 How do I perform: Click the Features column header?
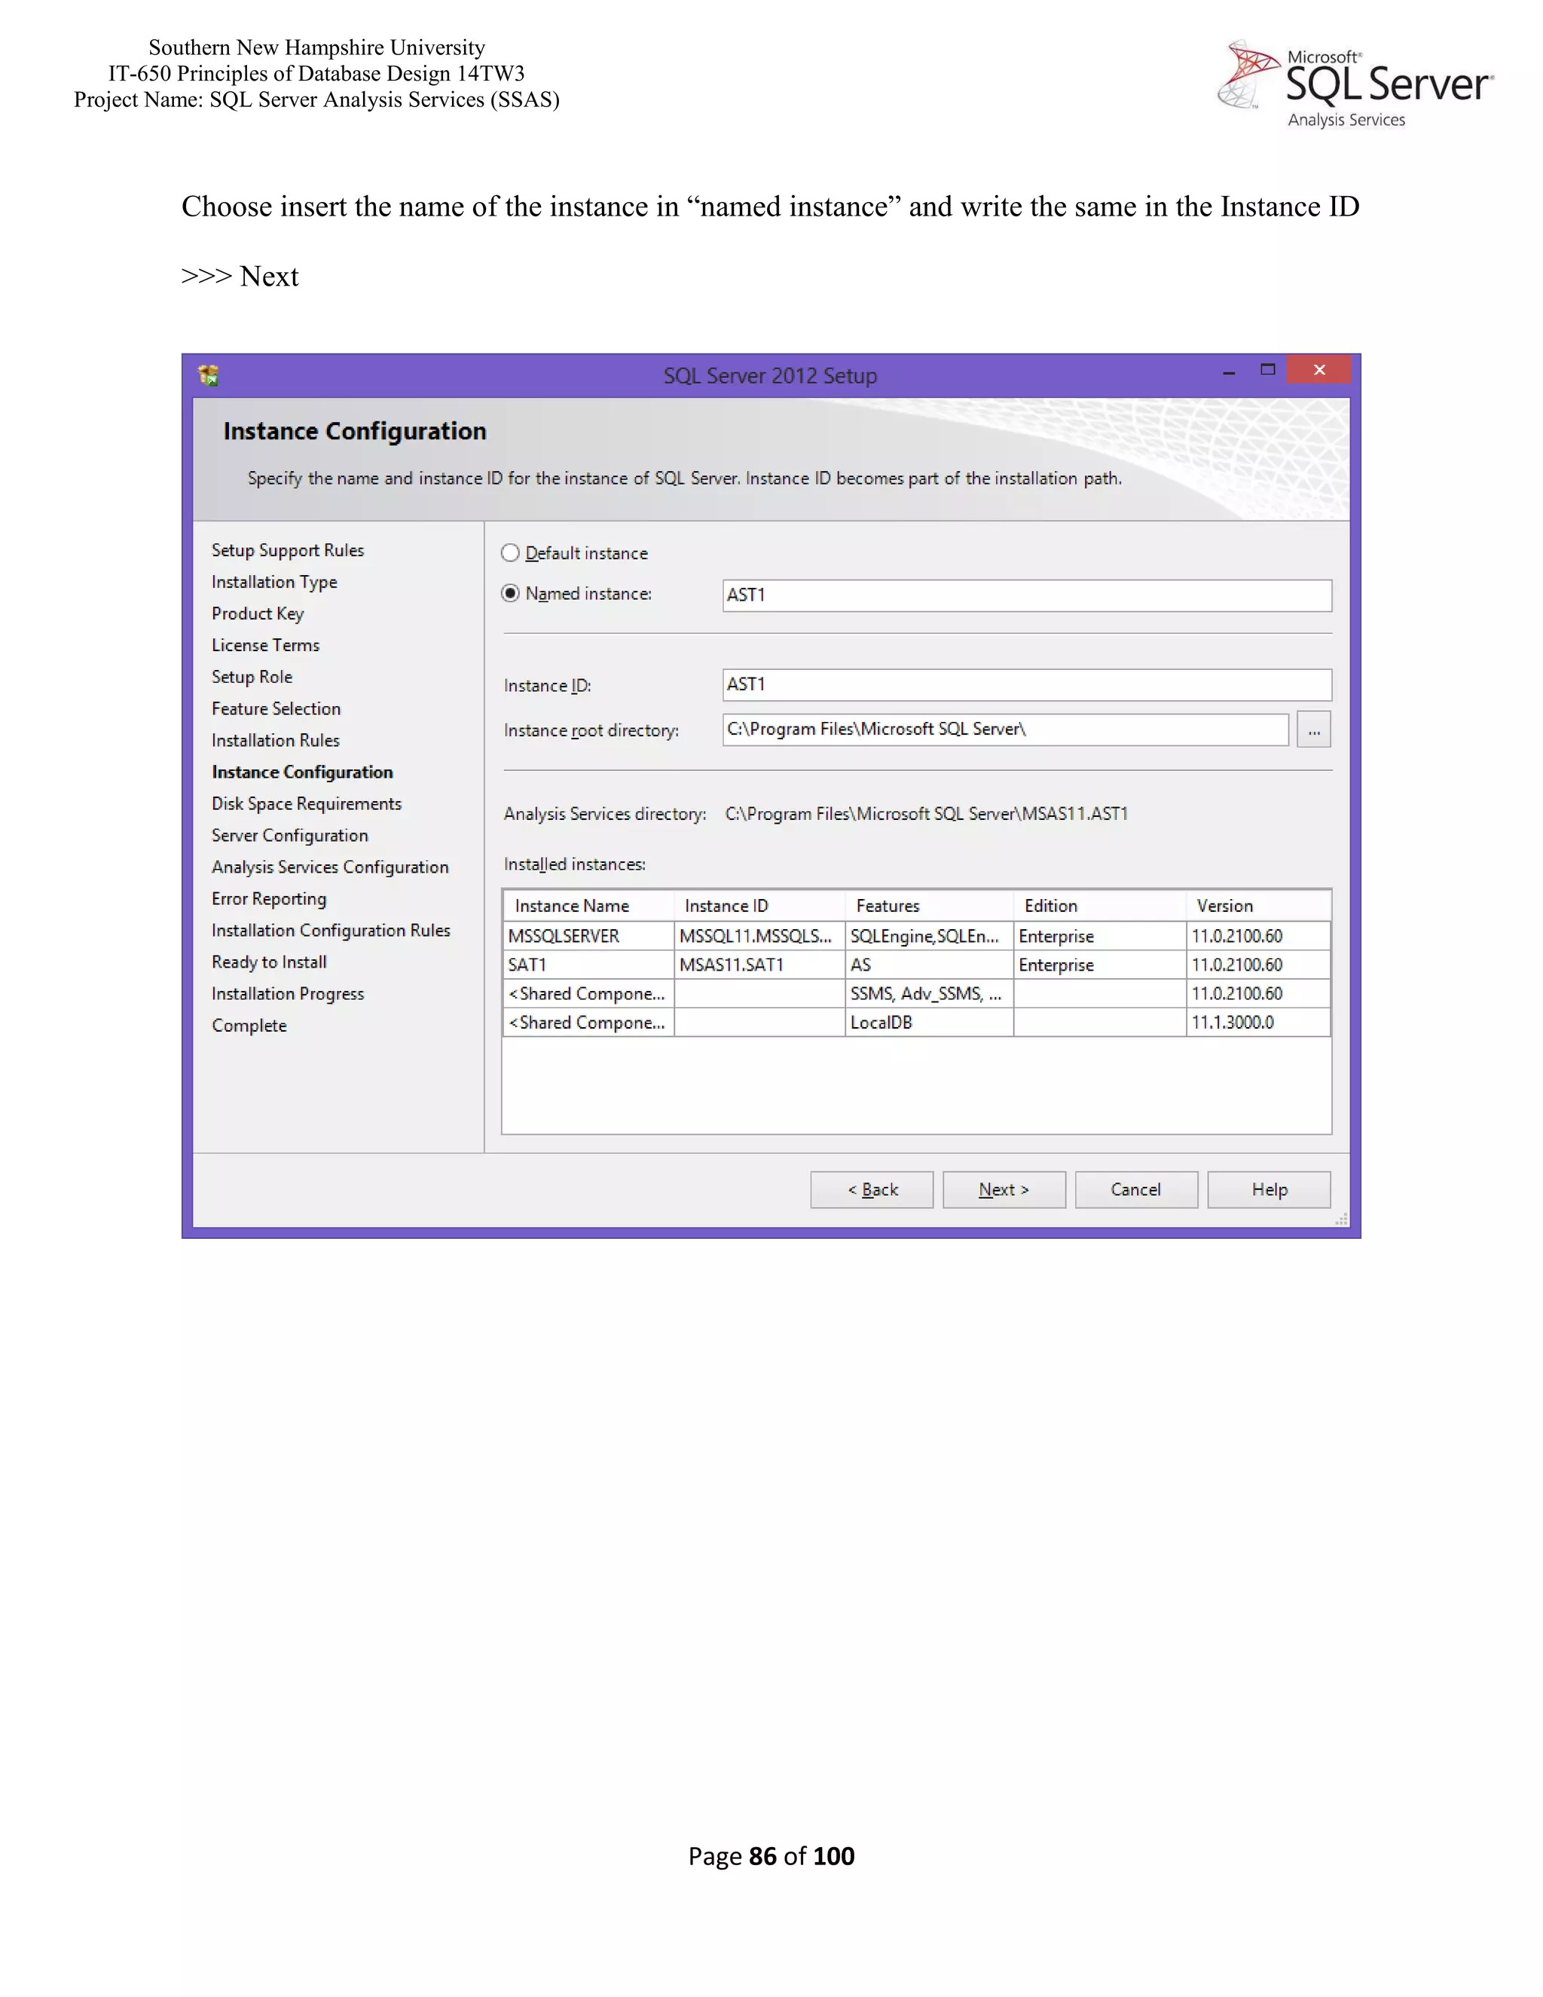930,906
